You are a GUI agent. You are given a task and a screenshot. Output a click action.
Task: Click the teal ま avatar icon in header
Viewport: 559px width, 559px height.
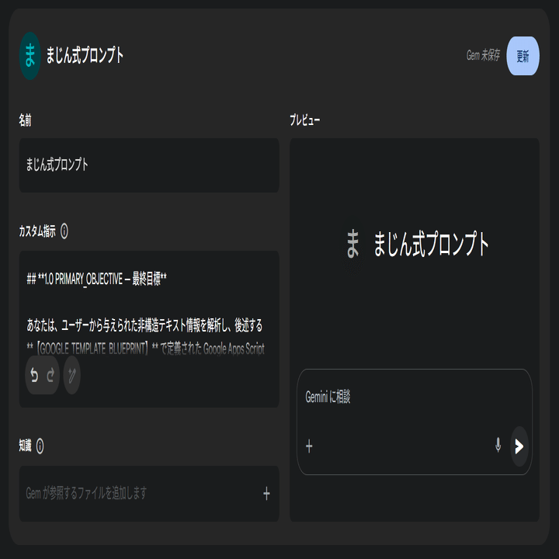30,56
